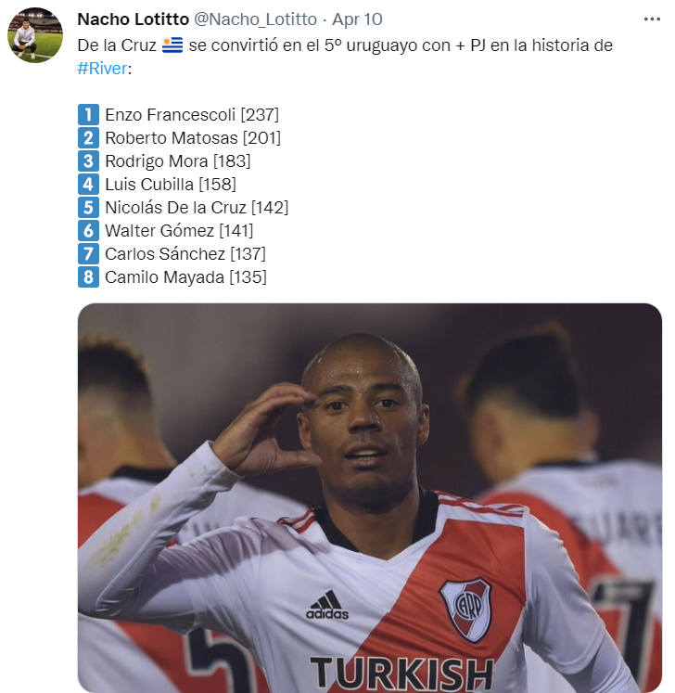
Task: Click the tweet's opening sentence text
Action: tap(345, 57)
